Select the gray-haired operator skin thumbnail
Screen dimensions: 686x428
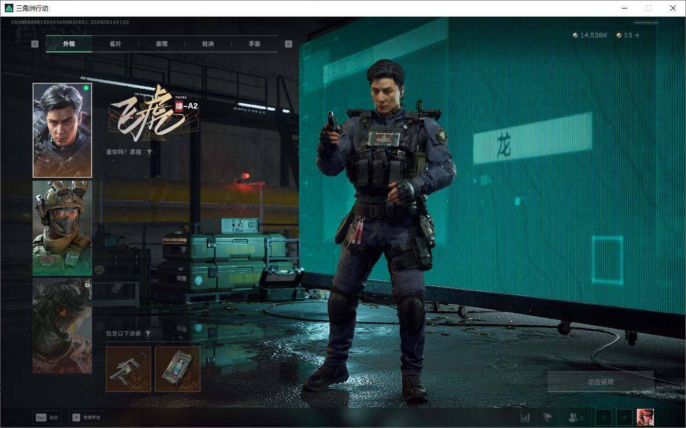62,130
